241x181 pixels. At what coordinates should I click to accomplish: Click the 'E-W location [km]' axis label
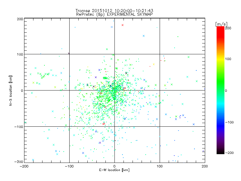(x=114, y=170)
